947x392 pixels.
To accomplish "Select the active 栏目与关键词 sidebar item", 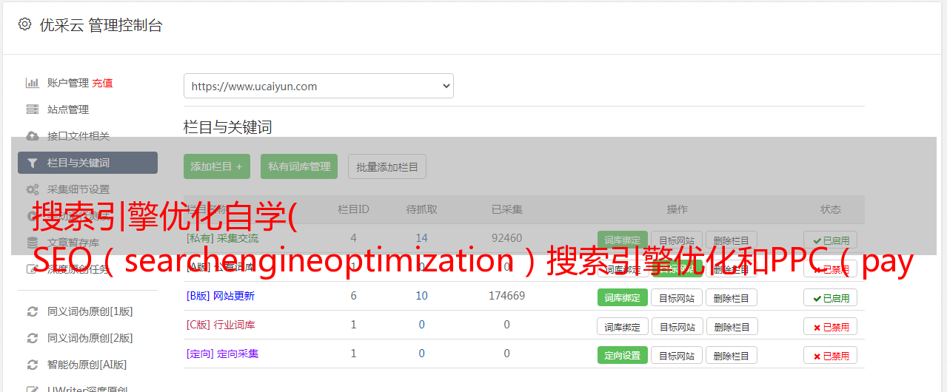I will pyautogui.click(x=87, y=163).
